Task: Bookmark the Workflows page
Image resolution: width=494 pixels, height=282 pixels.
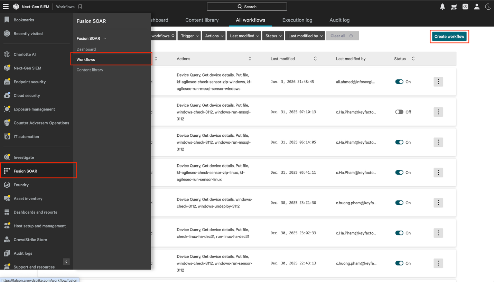Action: (80, 7)
